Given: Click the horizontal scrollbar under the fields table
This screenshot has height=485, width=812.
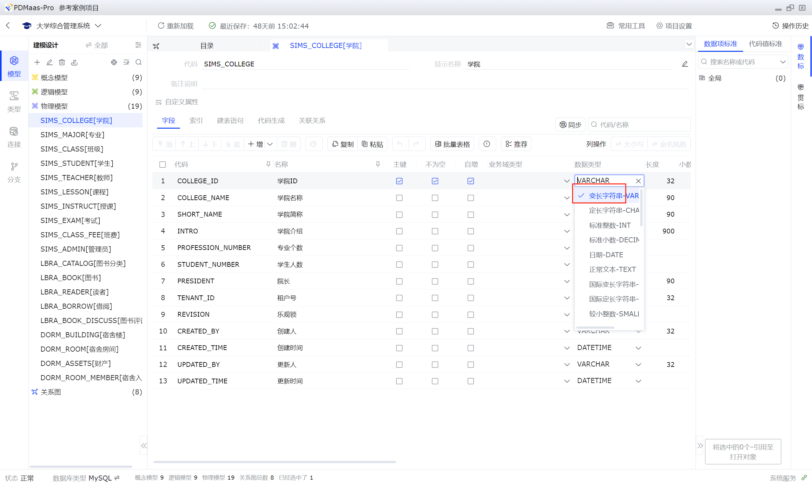Looking at the screenshot, I should pyautogui.click(x=274, y=462).
